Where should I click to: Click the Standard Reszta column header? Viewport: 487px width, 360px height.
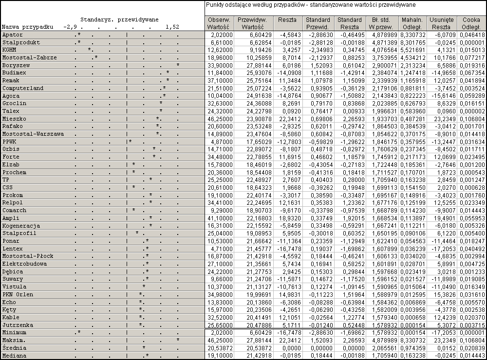[x=349, y=23]
